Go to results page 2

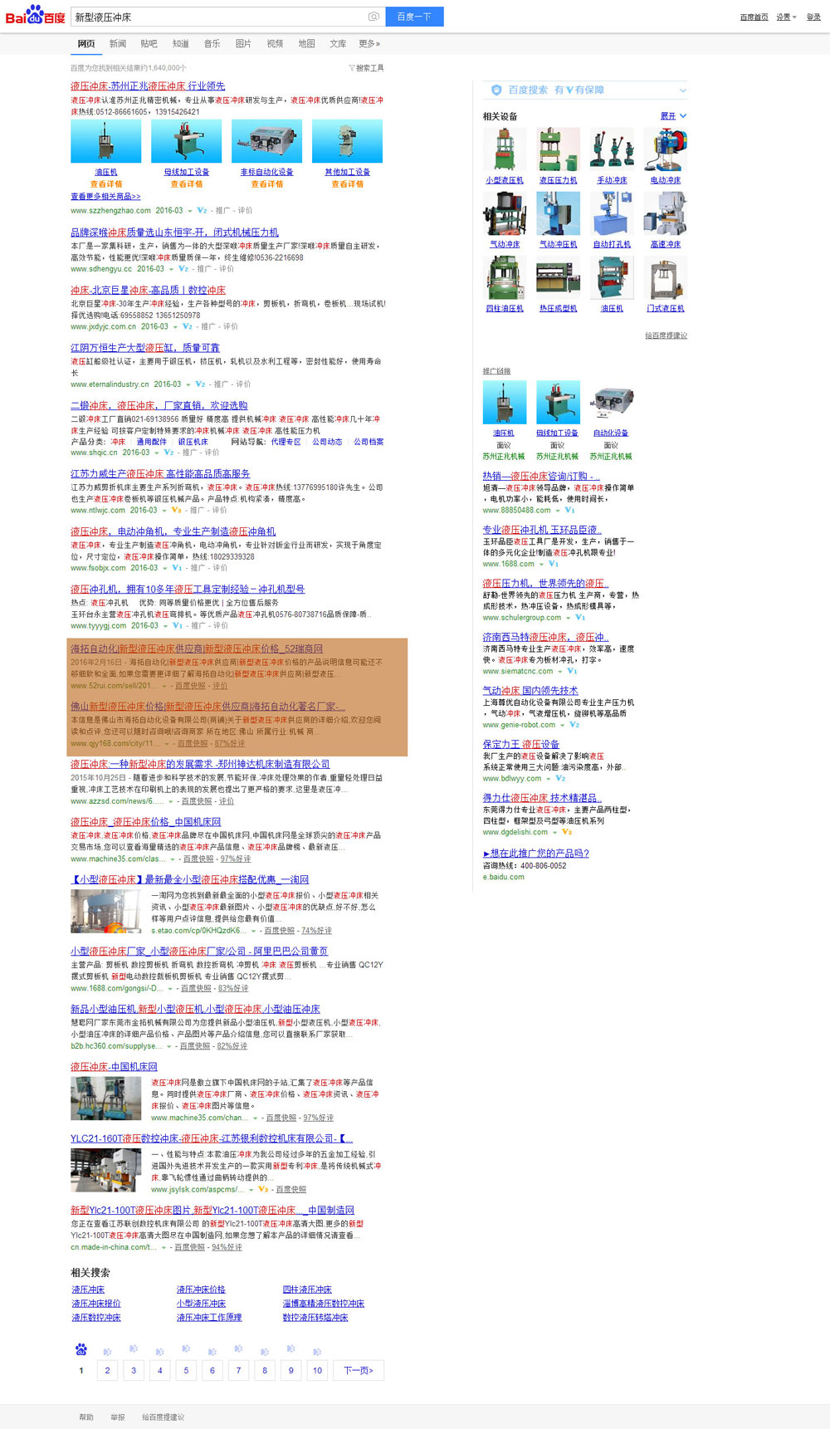107,1371
